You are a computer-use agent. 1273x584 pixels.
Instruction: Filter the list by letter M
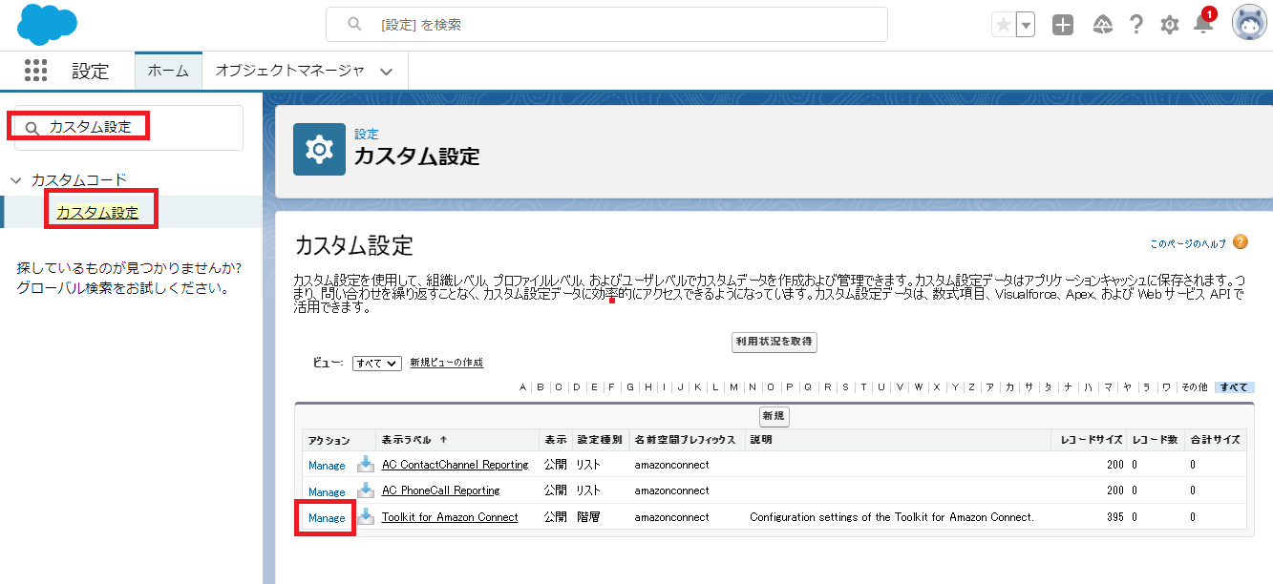click(x=733, y=387)
